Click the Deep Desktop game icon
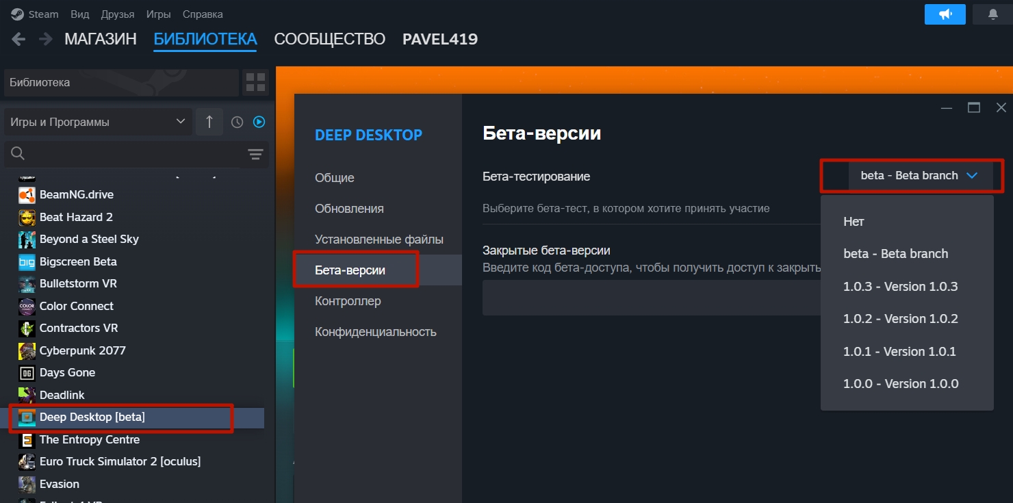Viewport: 1013px width, 503px height. coord(27,417)
